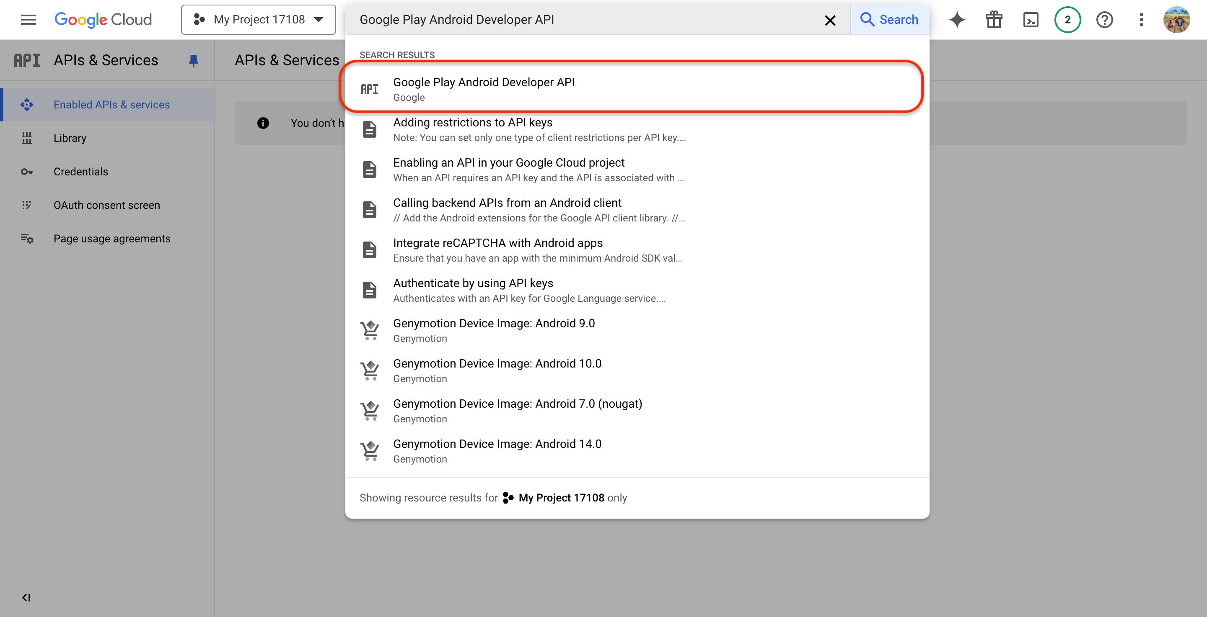Click the user account avatar

(x=1176, y=20)
